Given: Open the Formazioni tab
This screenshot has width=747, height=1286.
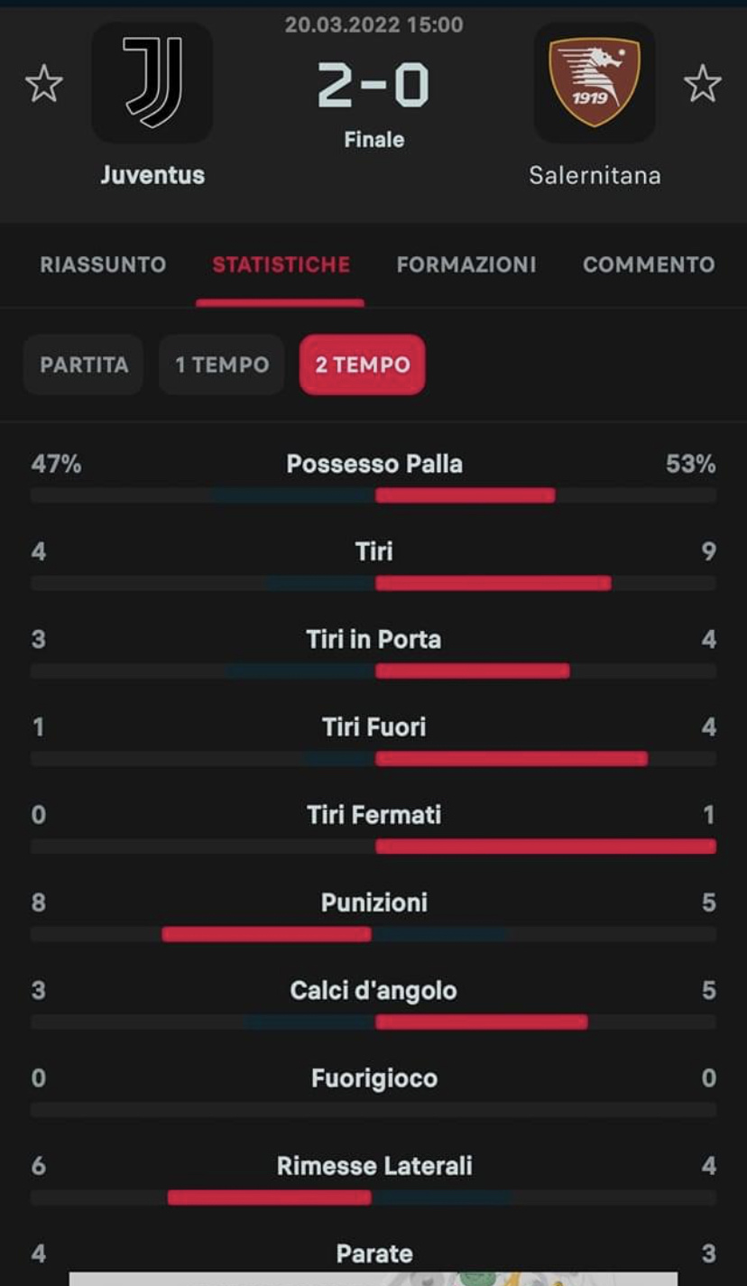Looking at the screenshot, I should click(466, 264).
